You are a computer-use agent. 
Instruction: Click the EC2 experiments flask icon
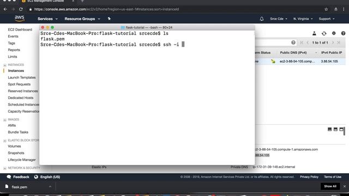(x=314, y=33)
